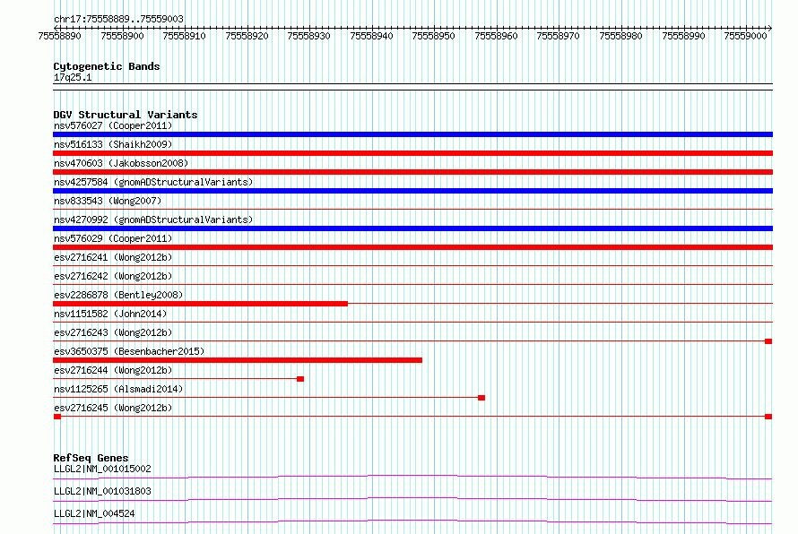Click ruler tick label 75558920
This screenshot has width=798, height=534.
(x=247, y=36)
